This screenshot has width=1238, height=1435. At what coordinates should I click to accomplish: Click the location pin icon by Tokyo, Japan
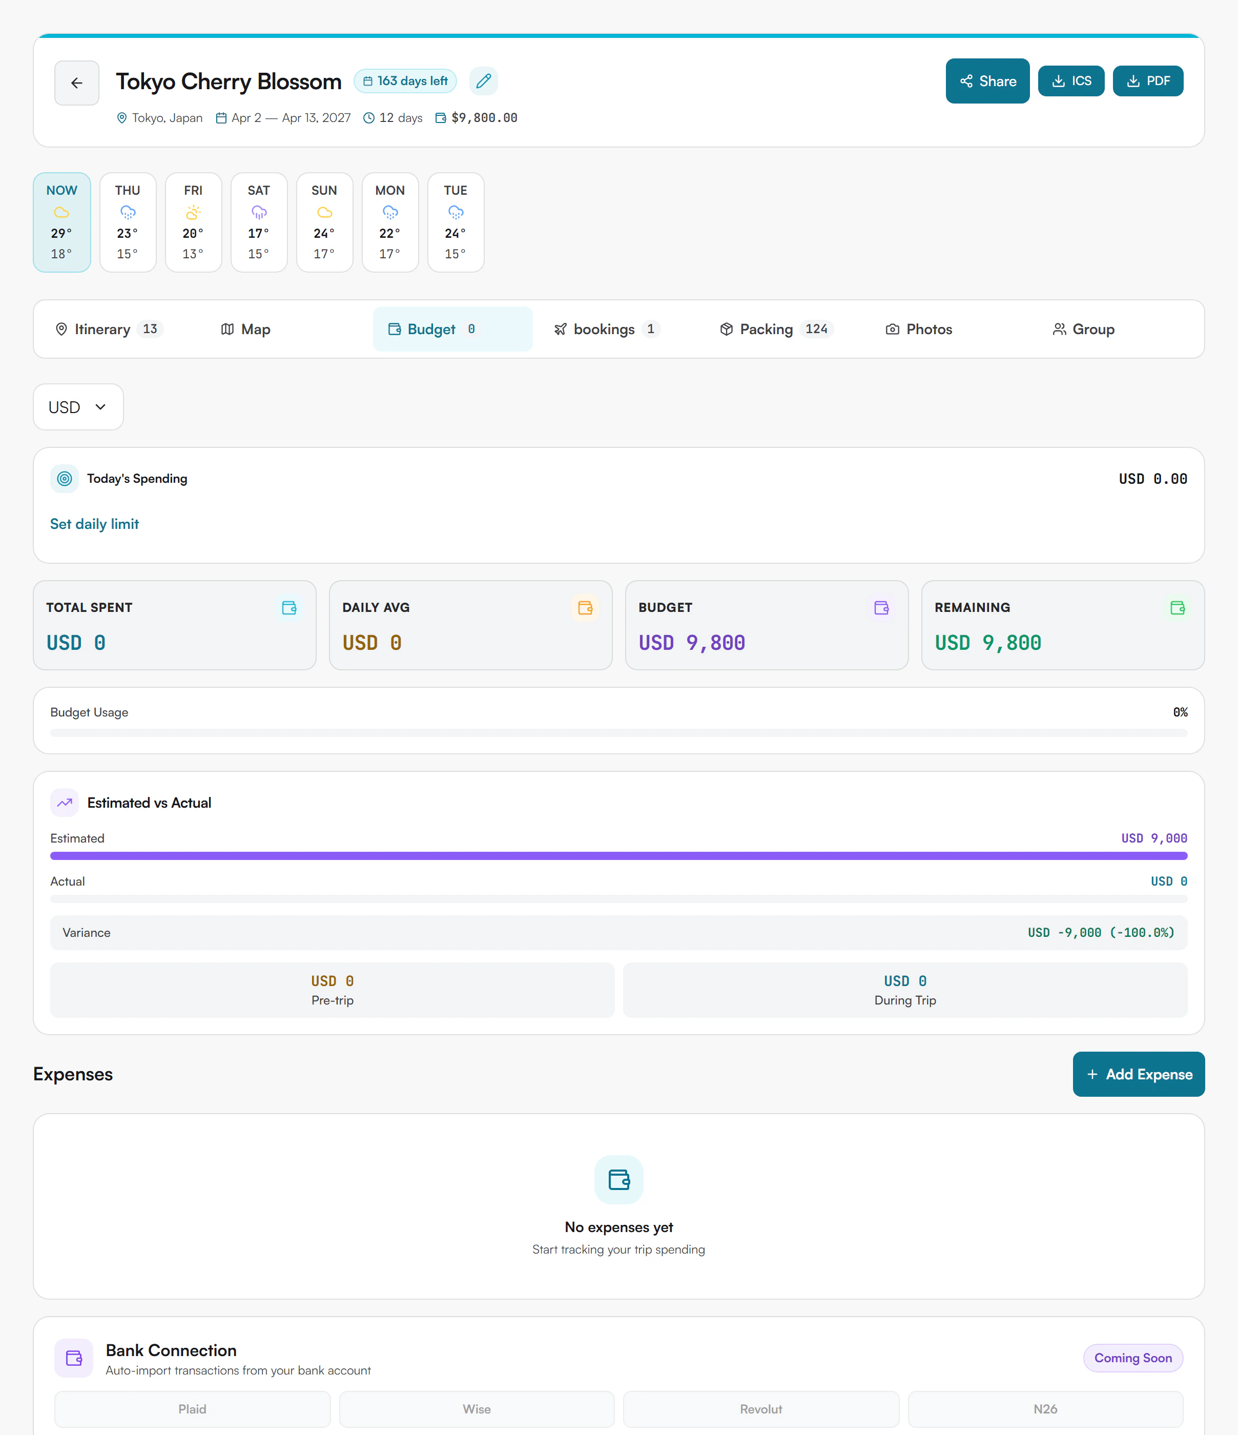click(x=122, y=118)
